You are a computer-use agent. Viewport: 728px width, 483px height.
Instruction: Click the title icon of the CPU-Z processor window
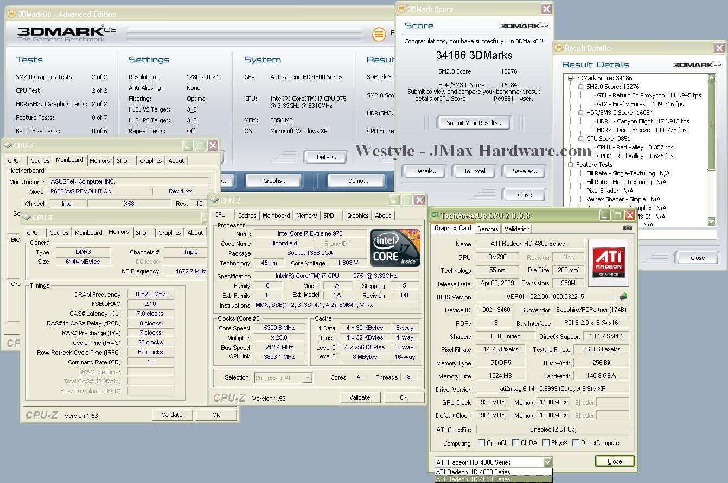214,200
